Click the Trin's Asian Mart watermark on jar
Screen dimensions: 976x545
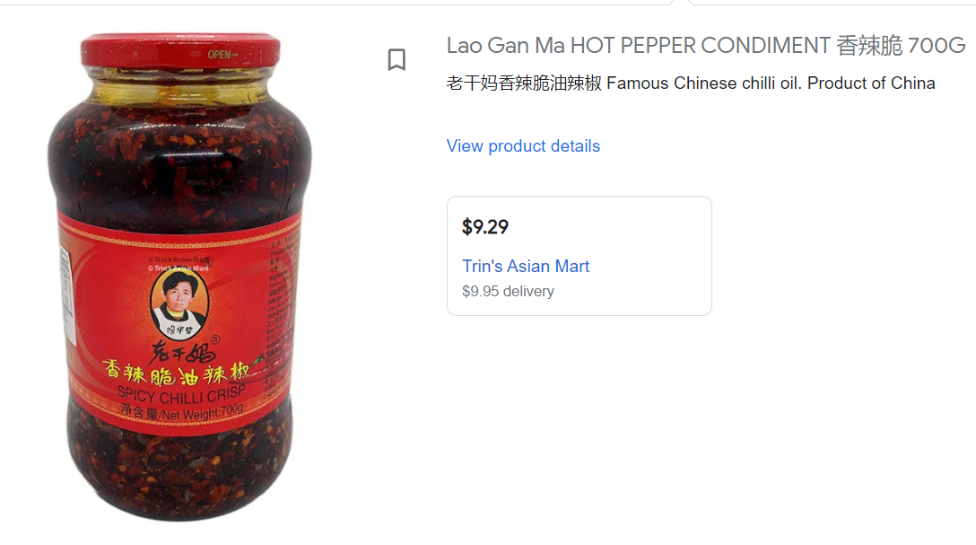[179, 264]
